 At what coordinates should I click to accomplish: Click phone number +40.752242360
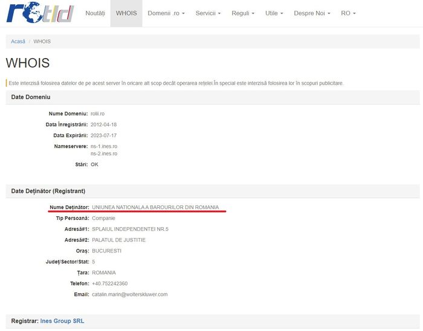(110, 283)
